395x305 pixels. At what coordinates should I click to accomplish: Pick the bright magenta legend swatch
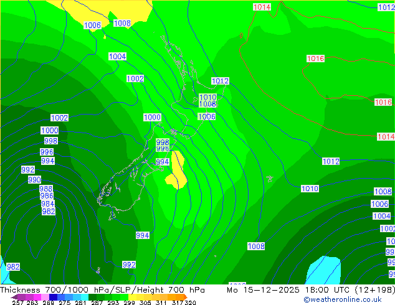coord(37,297)
